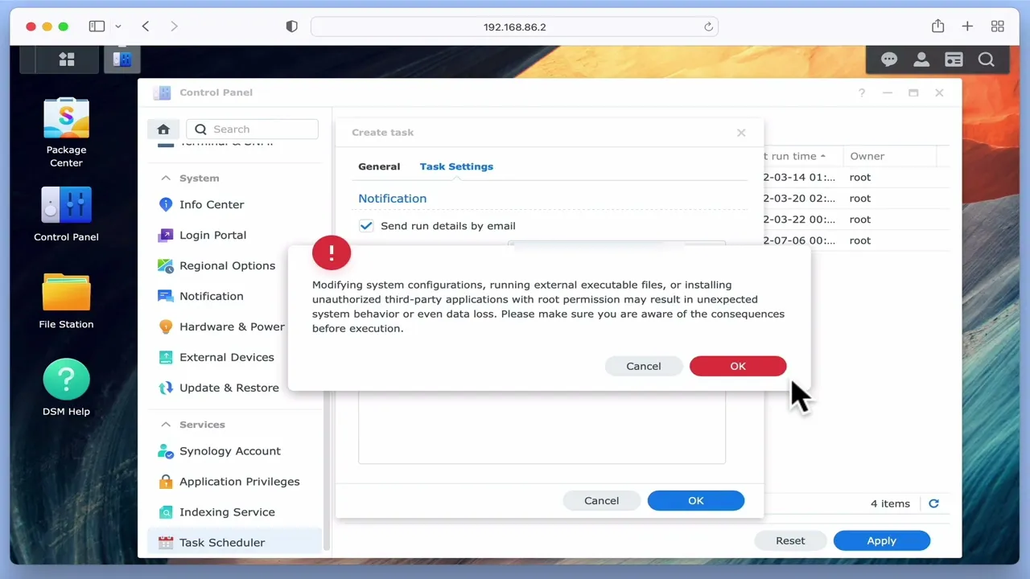Viewport: 1030px width, 579px height.
Task: Confirm warning with red OK button
Action: [738, 366]
